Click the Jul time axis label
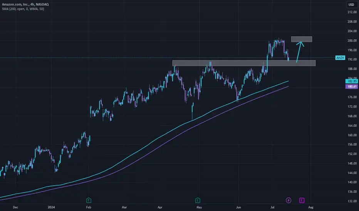 tap(272, 207)
